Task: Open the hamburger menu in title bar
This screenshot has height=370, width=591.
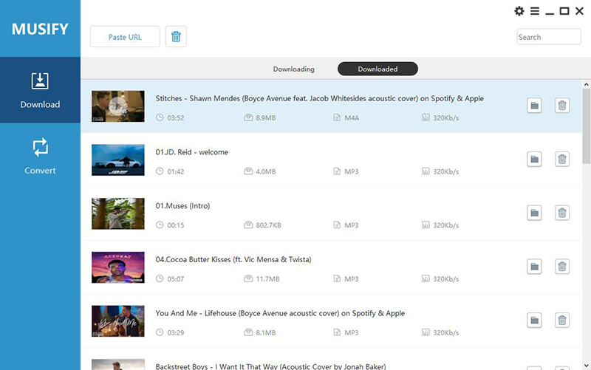Action: pyautogui.click(x=534, y=11)
